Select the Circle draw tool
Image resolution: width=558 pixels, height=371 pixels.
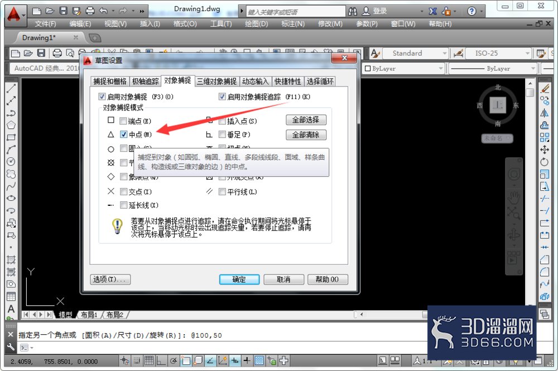click(11, 161)
